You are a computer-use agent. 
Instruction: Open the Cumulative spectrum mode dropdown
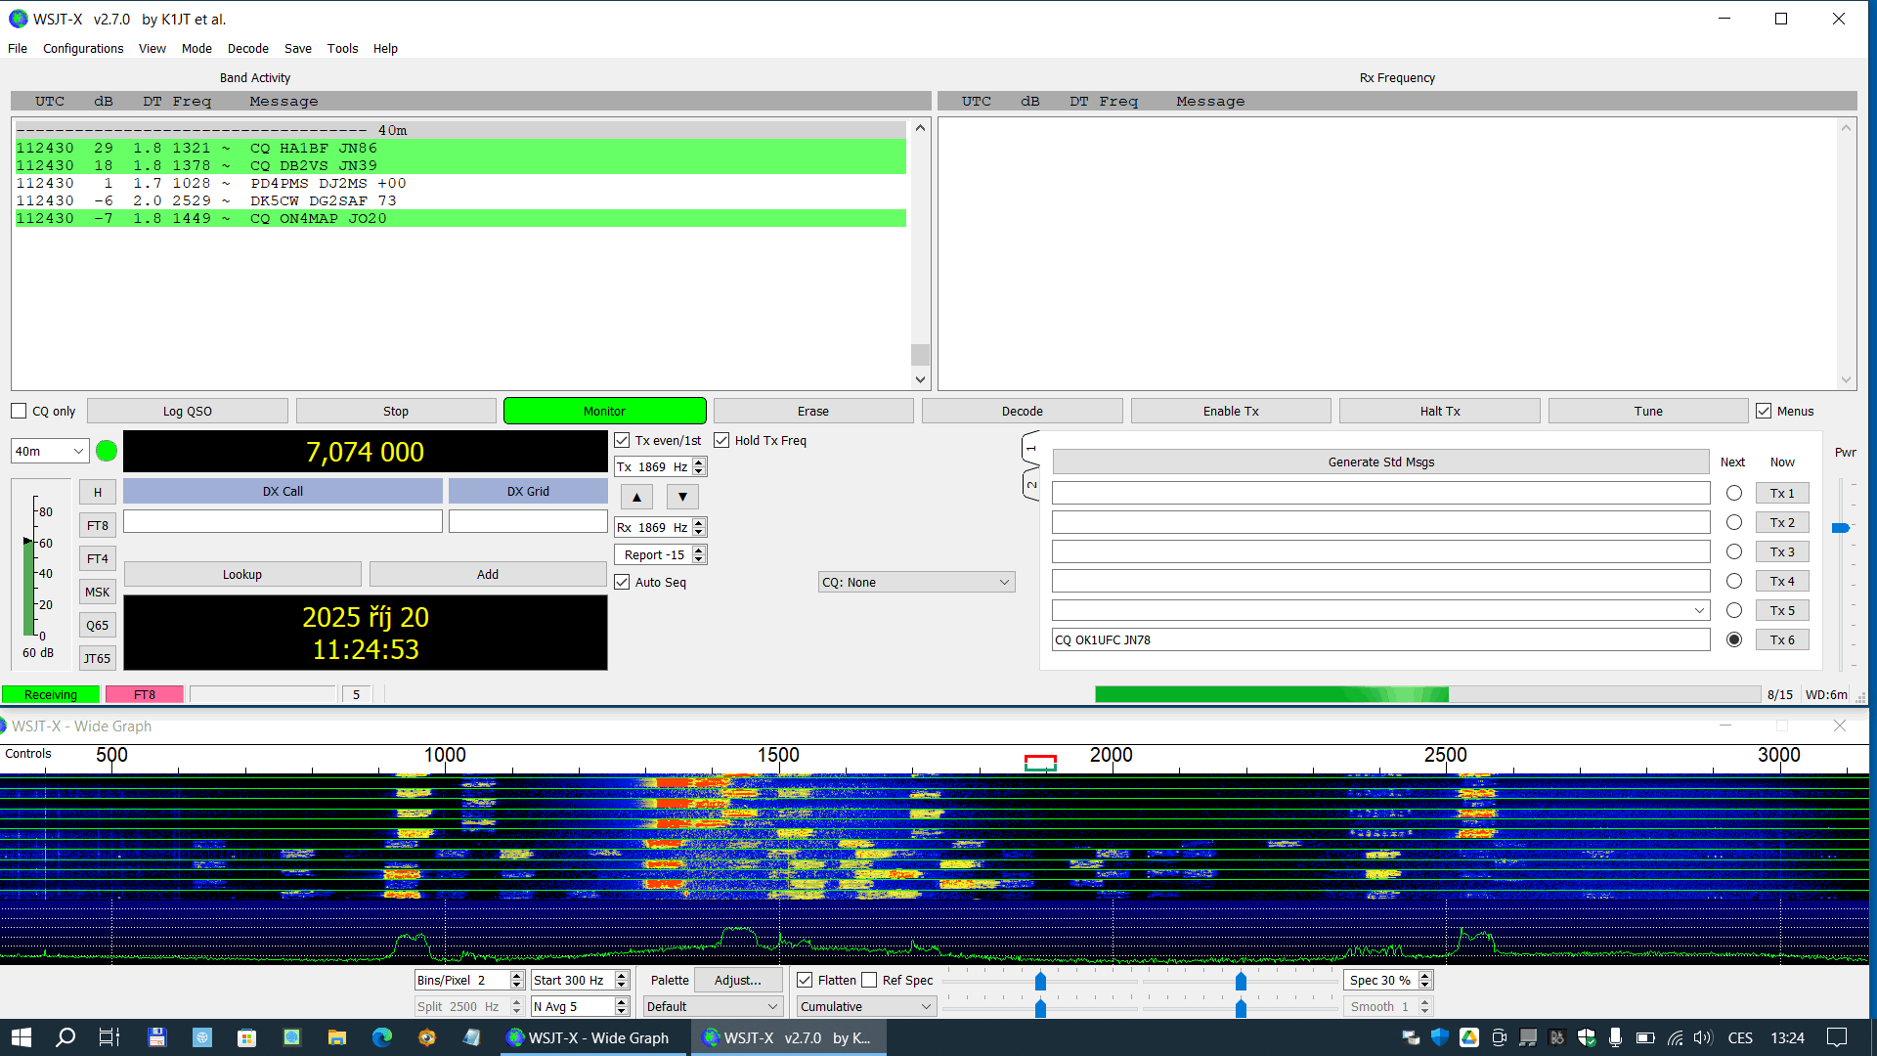click(x=865, y=1006)
